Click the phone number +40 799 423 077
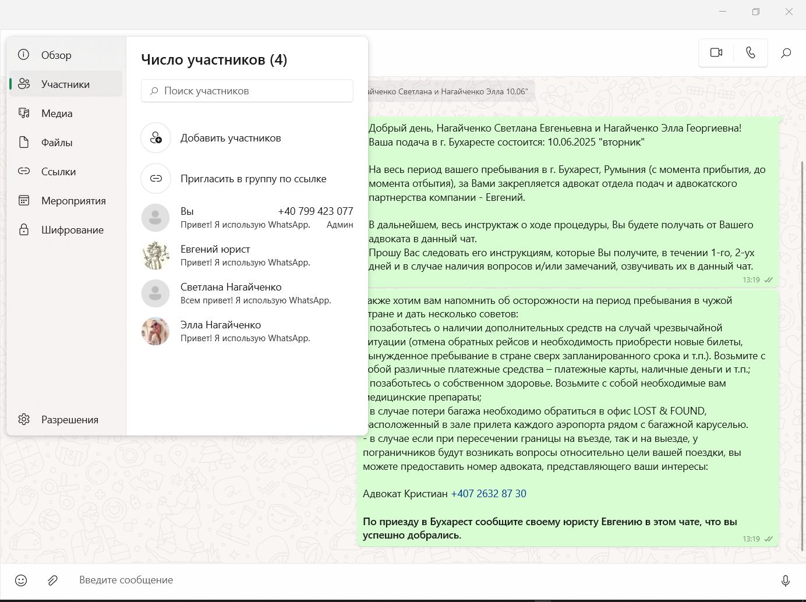806x602 pixels. pyautogui.click(x=316, y=211)
